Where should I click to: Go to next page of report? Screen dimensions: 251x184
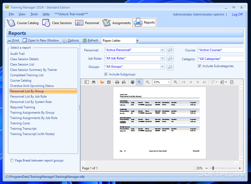tap(198, 82)
